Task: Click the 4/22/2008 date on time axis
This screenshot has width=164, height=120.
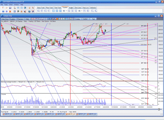Action: [106, 107]
